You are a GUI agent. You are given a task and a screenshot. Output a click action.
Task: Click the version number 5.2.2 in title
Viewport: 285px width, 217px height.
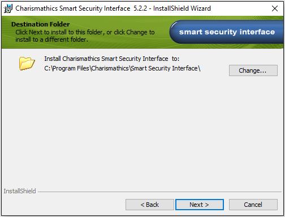click(140, 8)
